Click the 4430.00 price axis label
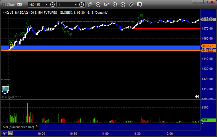This screenshot has height=137, width=217. pos(207,69)
